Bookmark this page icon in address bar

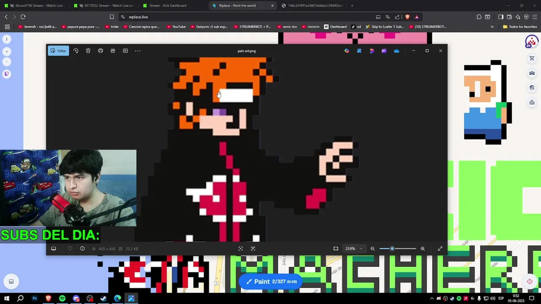[x=112, y=17]
